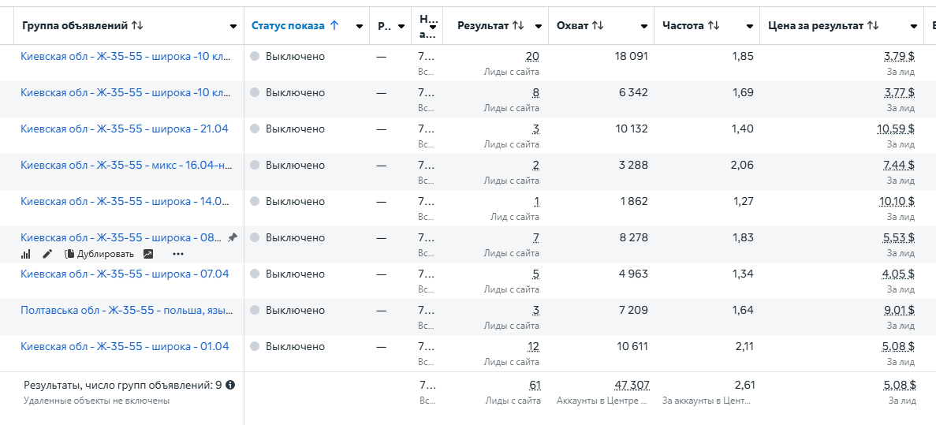The image size is (936, 425).
Task: Click Выключено status in the Полтавська row
Action: pyautogui.click(x=296, y=311)
